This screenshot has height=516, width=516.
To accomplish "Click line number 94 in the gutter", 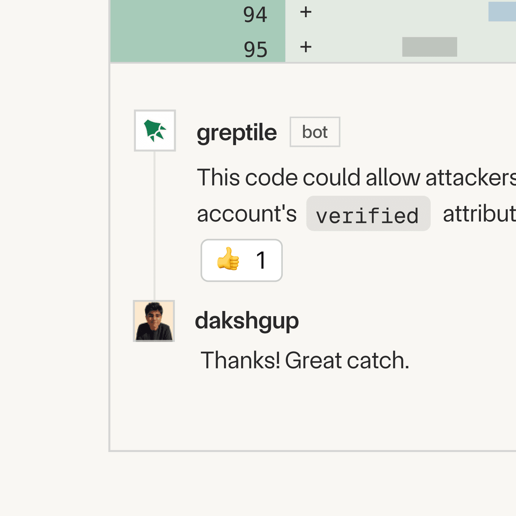I will 256,14.
